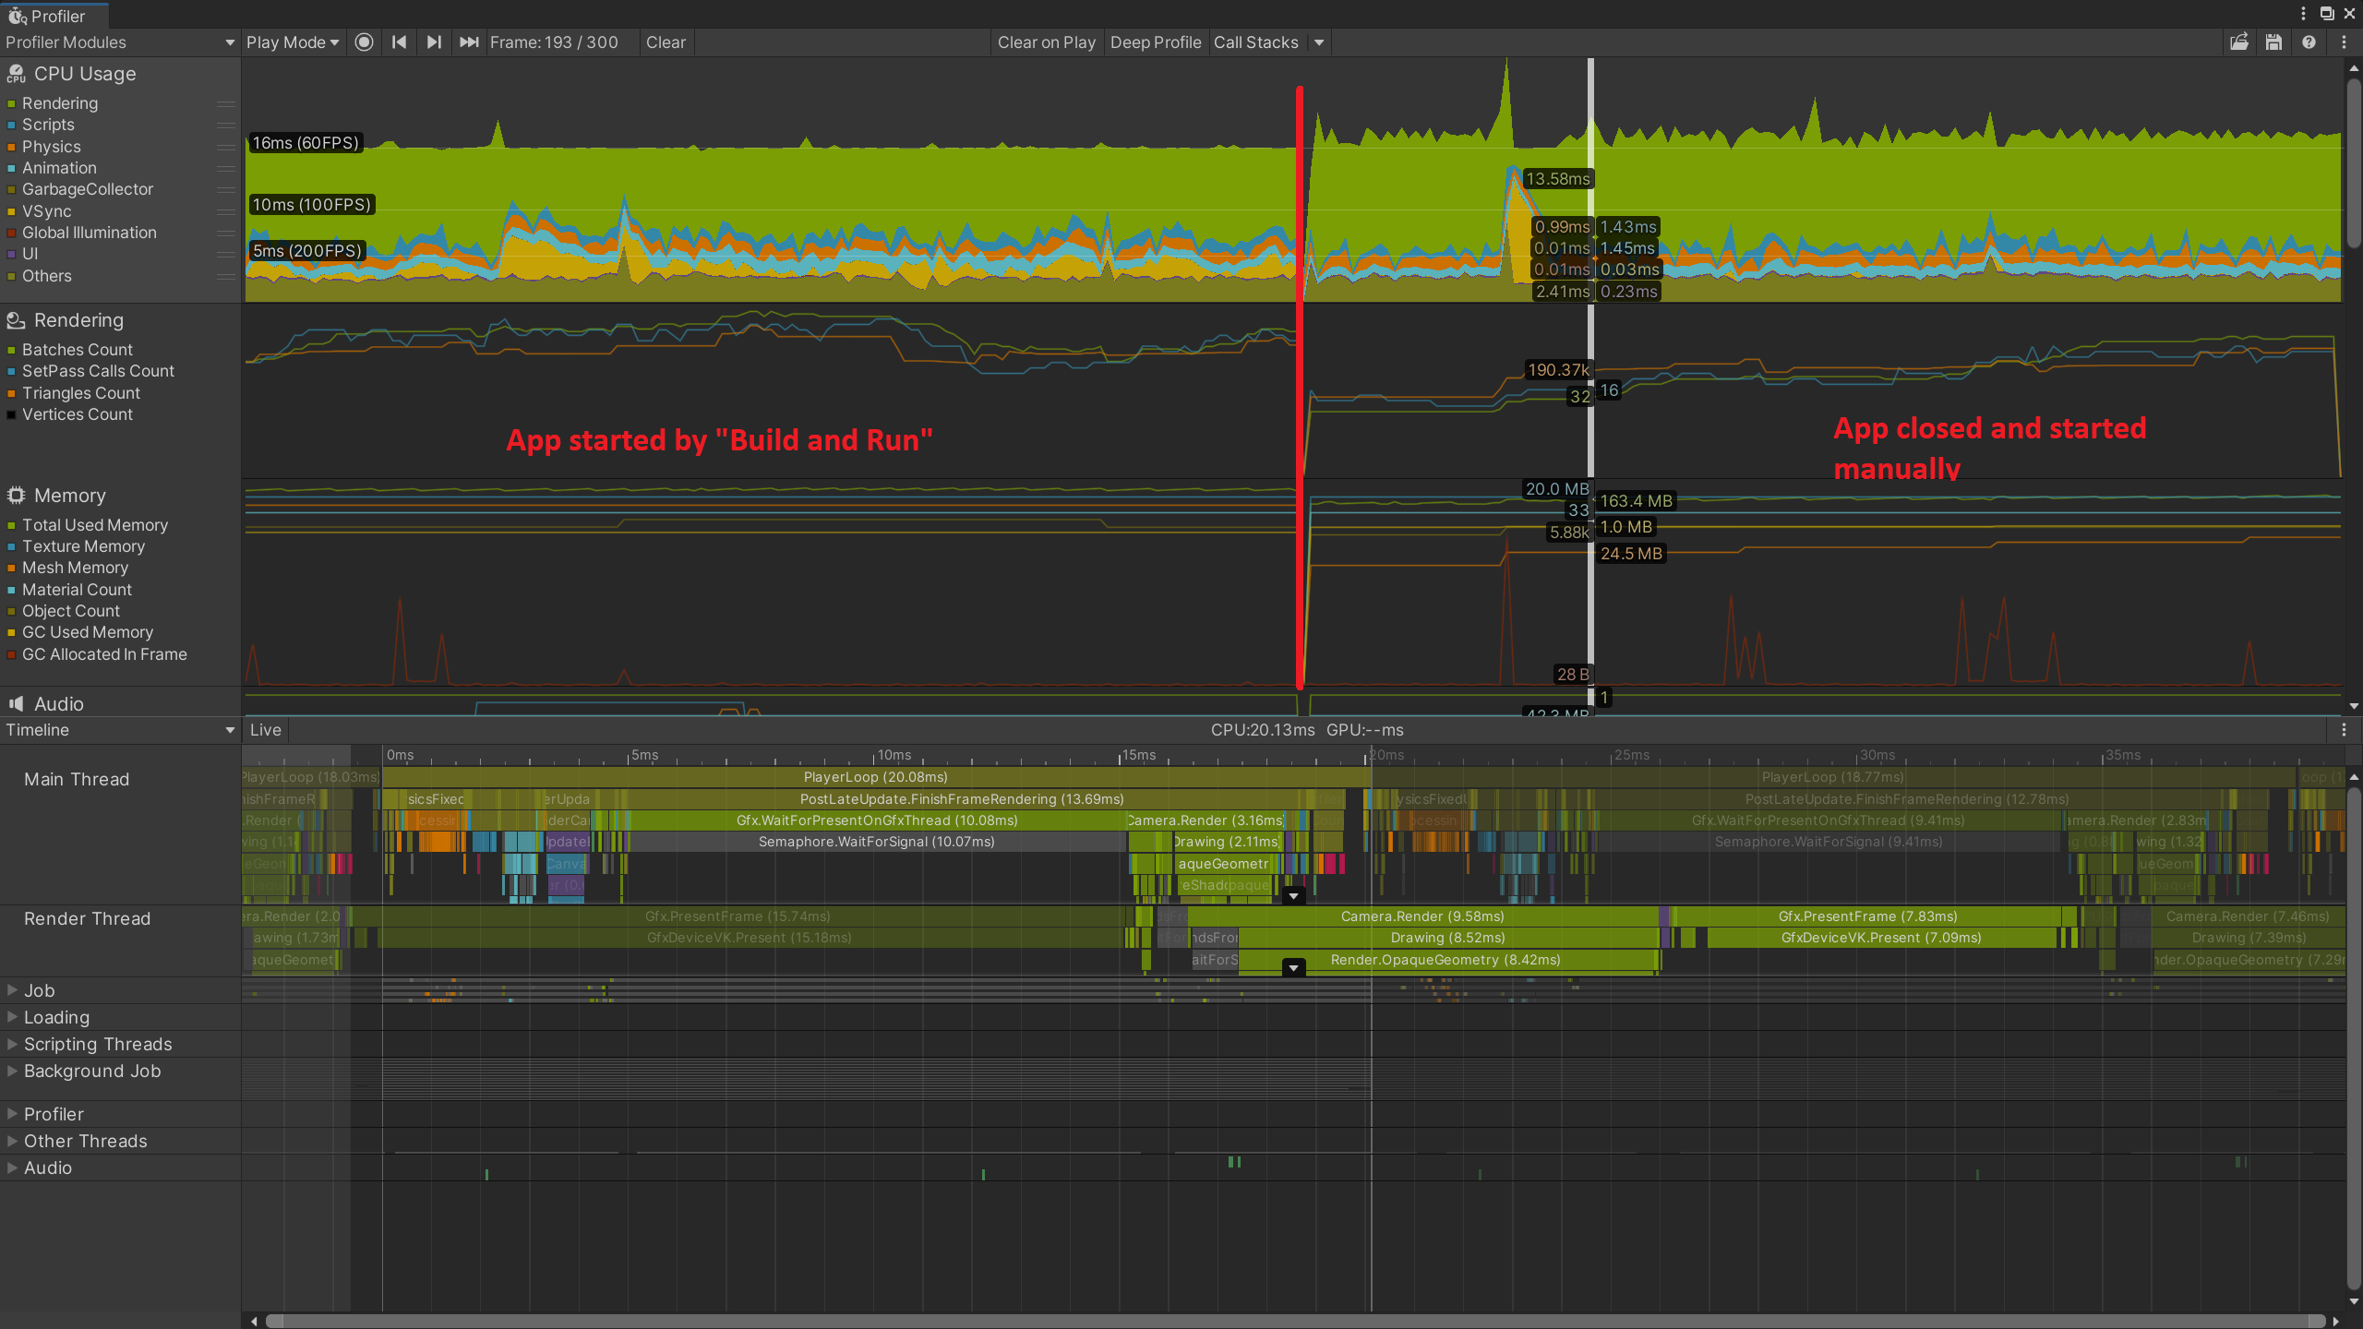
Task: Go to previous frame
Action: click(399, 42)
